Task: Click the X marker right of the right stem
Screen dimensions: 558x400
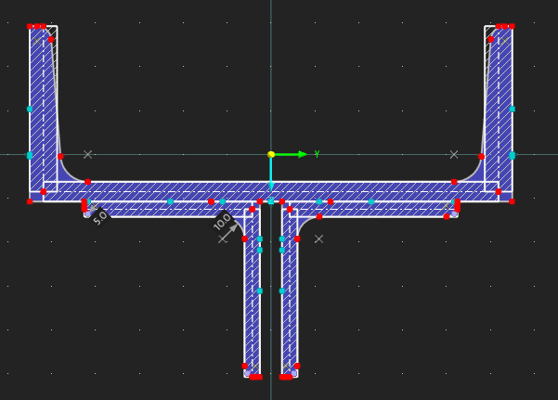Action: coord(318,239)
